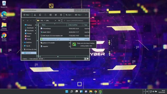This screenshot has height=94, width=167.
Task: Select the pycharm-community file row
Action: tap(65, 39)
